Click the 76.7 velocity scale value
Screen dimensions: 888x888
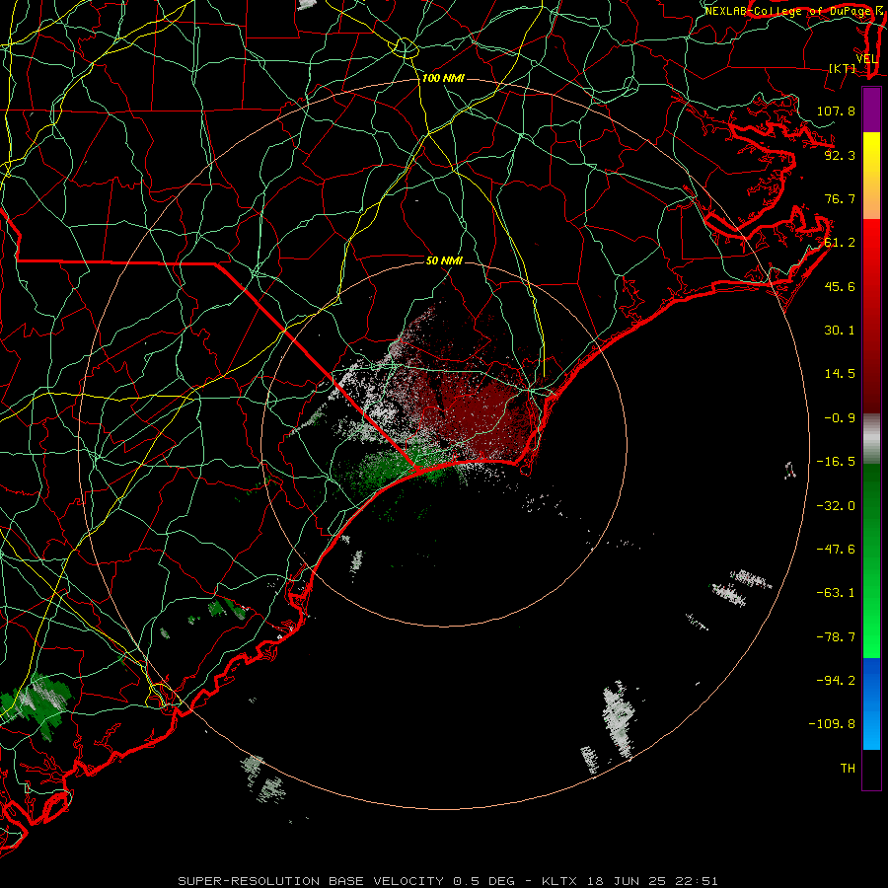pos(840,198)
